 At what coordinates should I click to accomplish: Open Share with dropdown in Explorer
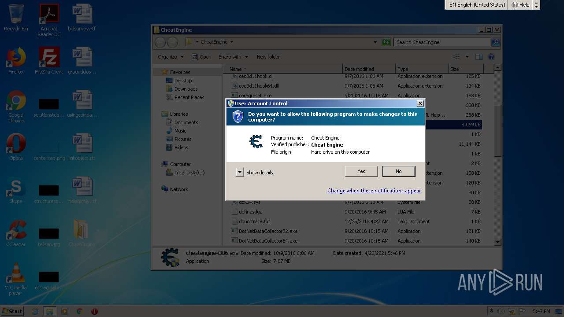233,57
